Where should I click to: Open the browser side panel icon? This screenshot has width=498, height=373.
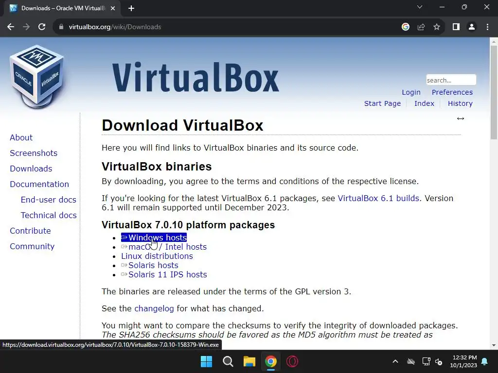click(456, 27)
